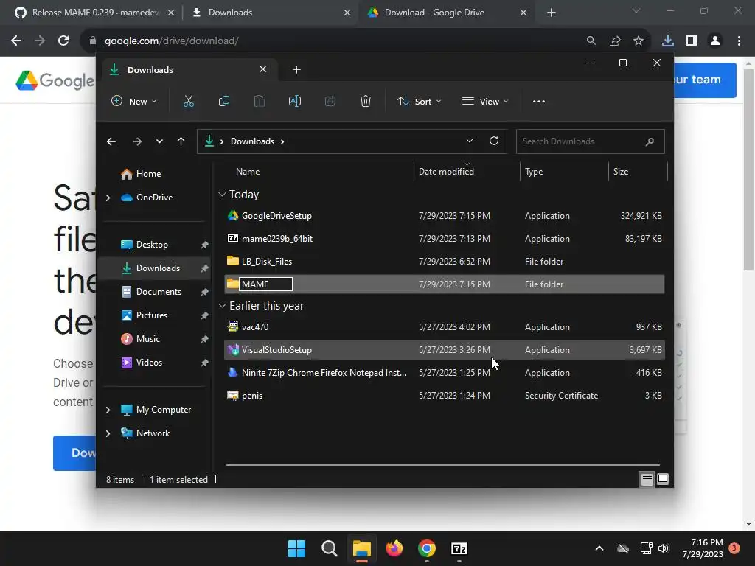Open Chrome profile avatar
This screenshot has width=755, height=566.
[x=715, y=41]
